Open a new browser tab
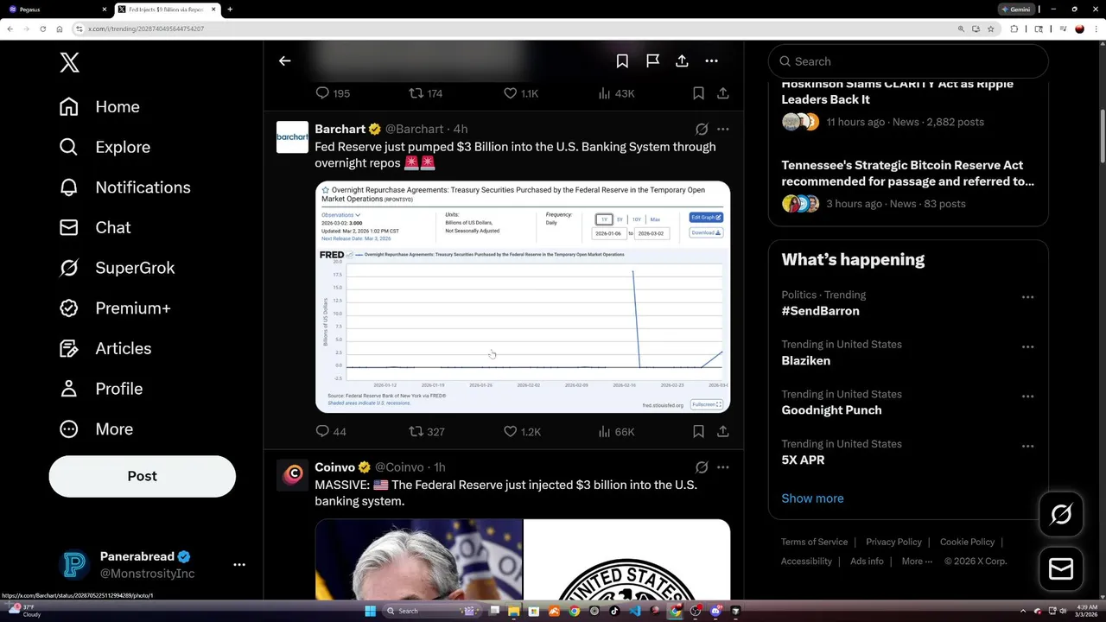The image size is (1106, 622). click(x=230, y=10)
